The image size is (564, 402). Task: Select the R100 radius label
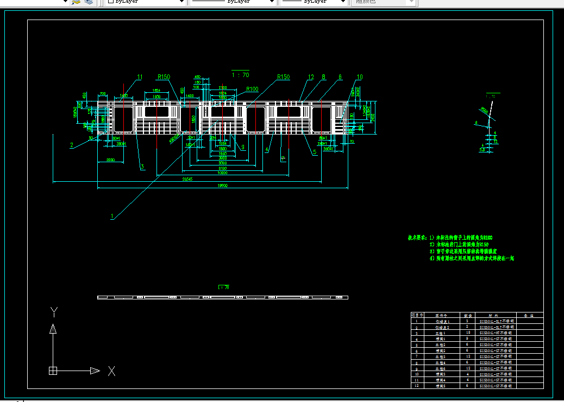click(x=252, y=89)
